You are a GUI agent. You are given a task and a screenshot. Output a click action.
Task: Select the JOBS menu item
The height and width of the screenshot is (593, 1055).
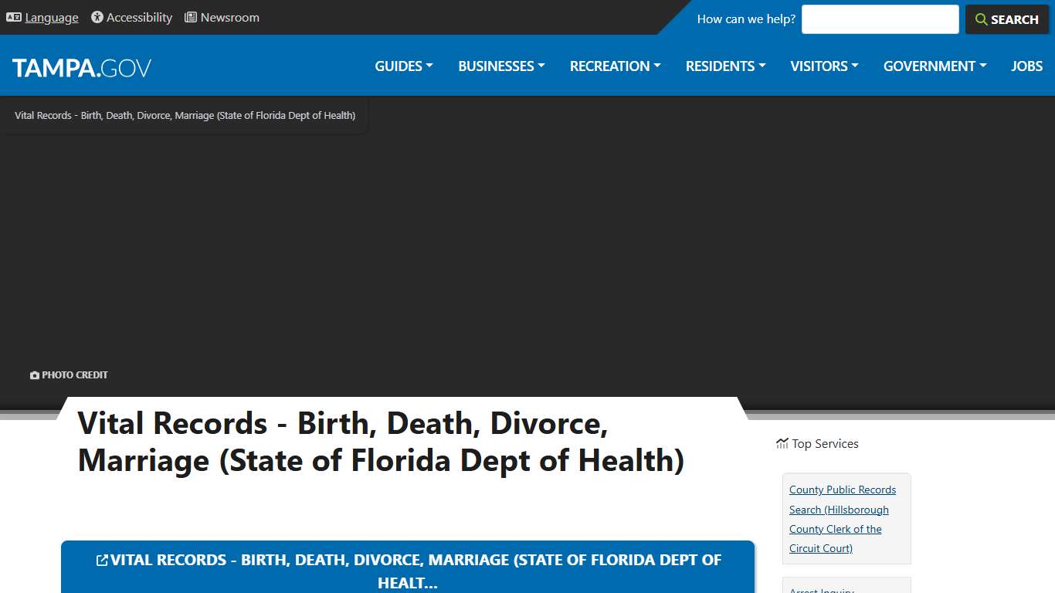pyautogui.click(x=1026, y=66)
